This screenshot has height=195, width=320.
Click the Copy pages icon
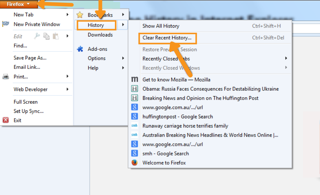click(47, 36)
